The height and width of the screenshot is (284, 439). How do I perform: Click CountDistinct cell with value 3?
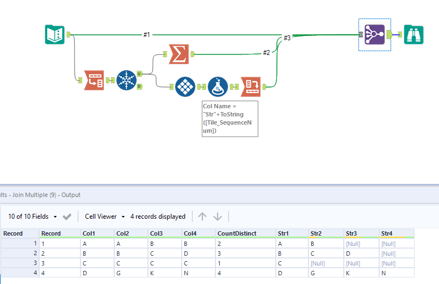coord(245,254)
